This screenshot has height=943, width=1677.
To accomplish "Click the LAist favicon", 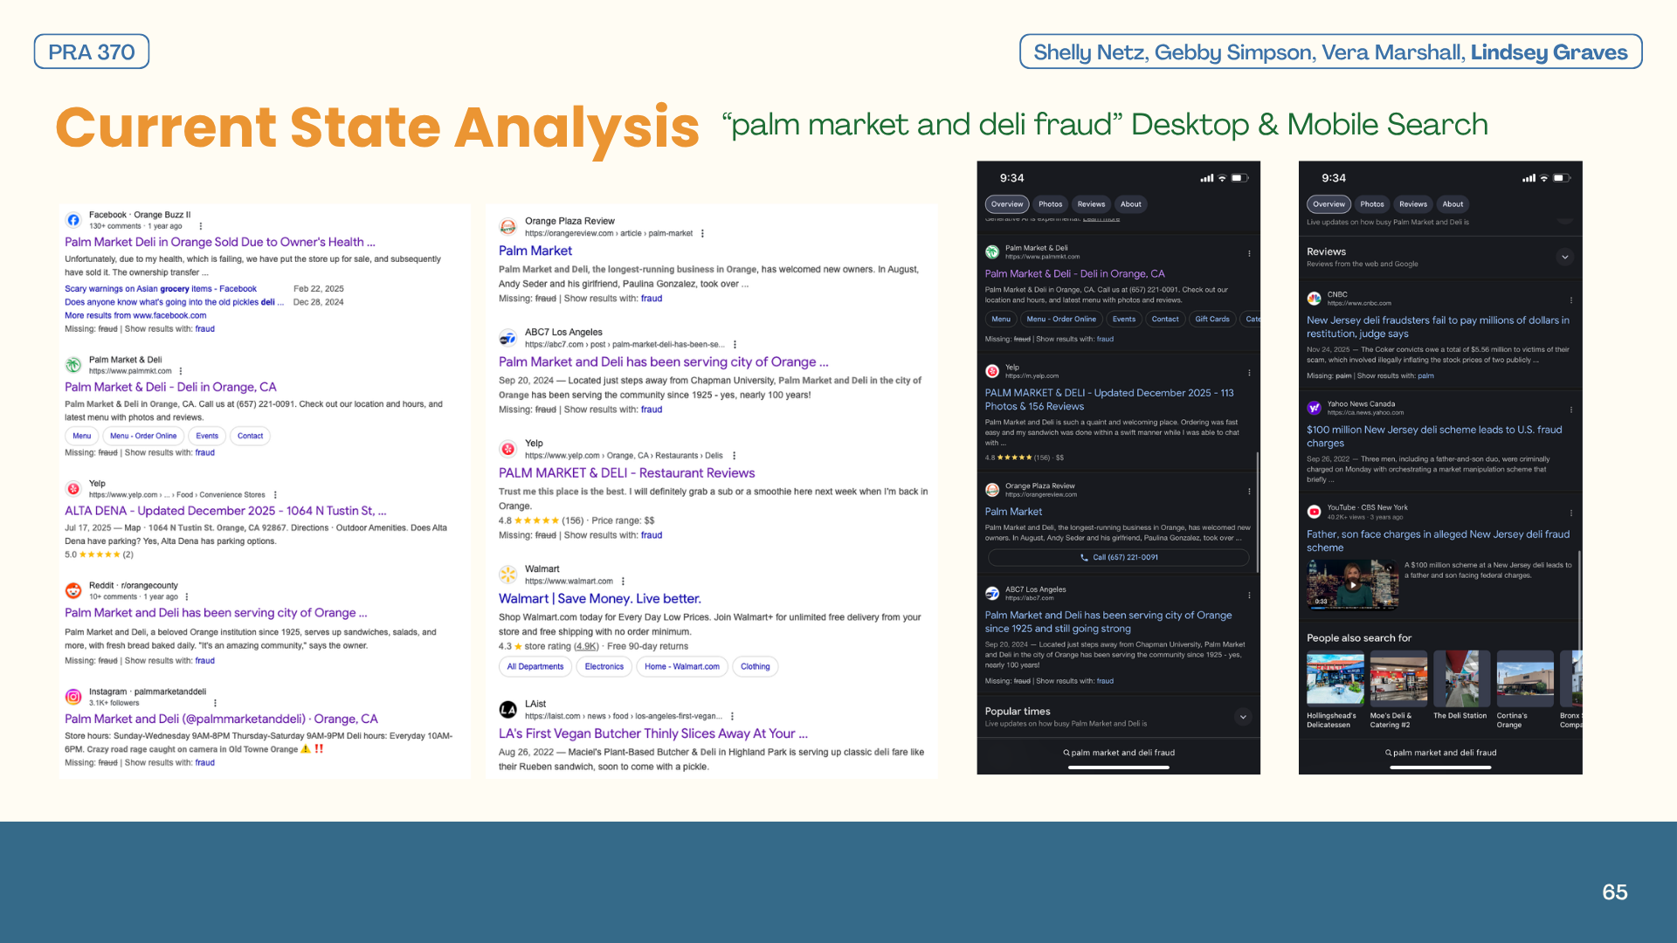I will coord(507,710).
